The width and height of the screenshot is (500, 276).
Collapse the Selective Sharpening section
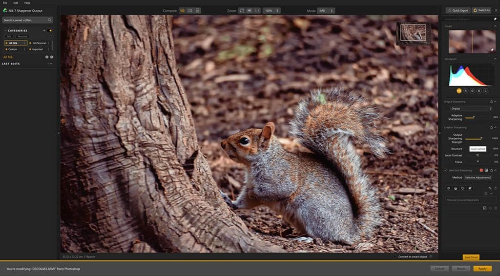(x=495, y=170)
